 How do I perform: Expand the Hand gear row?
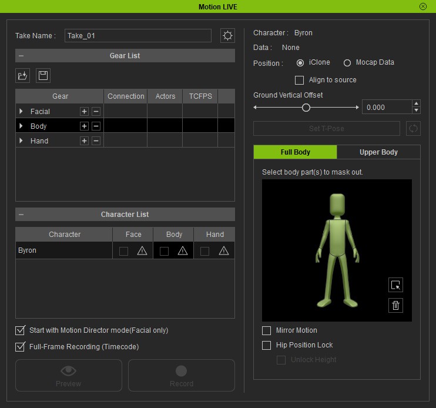pyautogui.click(x=21, y=141)
